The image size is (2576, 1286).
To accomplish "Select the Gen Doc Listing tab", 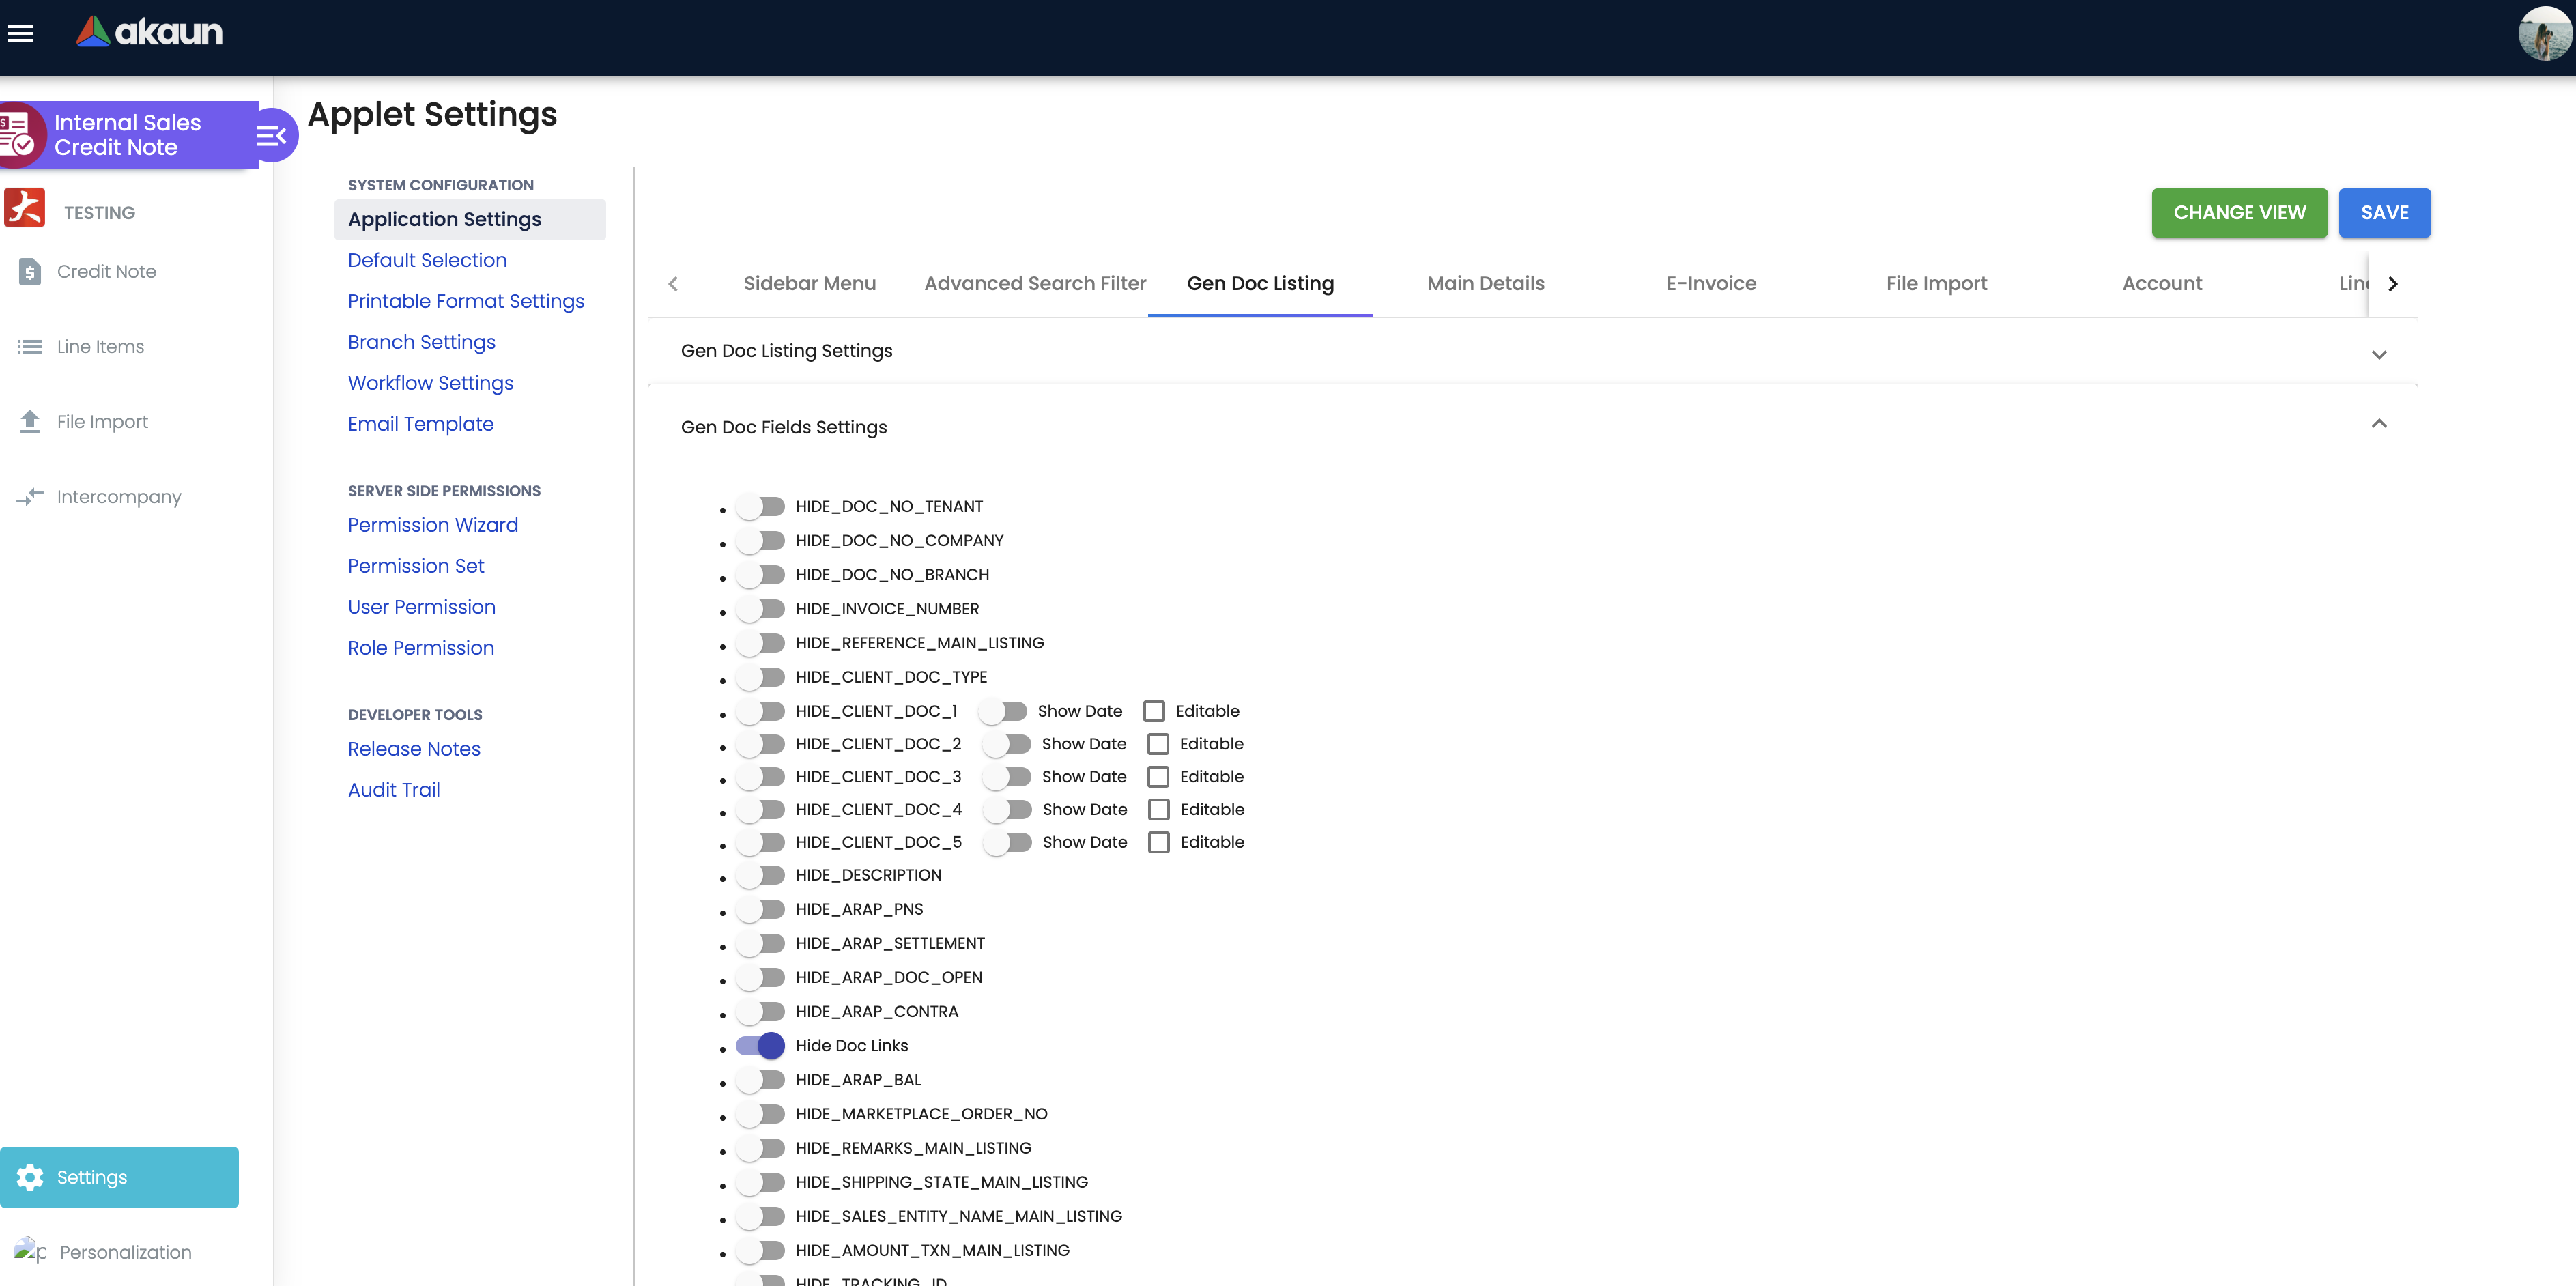I will click(x=1260, y=283).
